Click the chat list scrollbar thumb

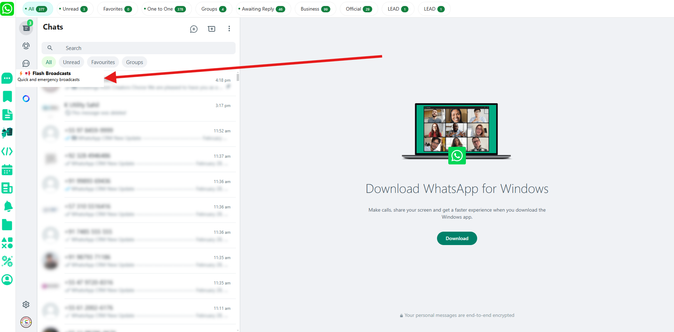[238, 77]
